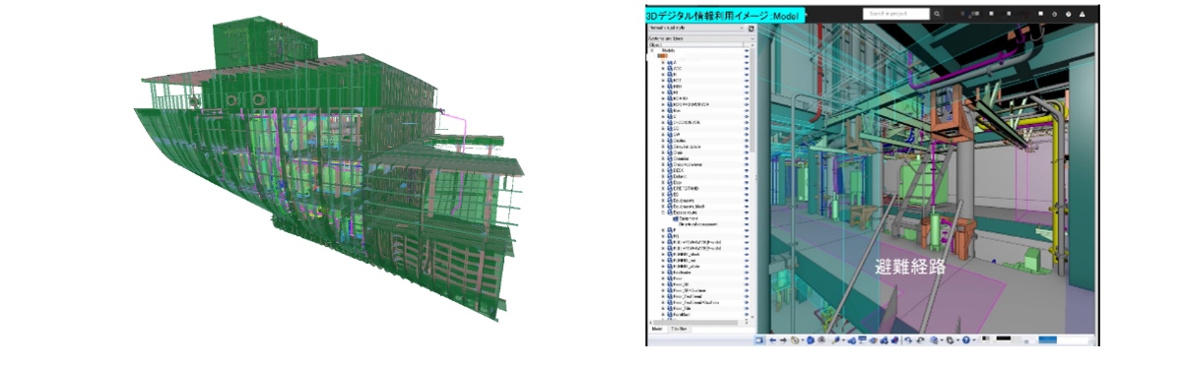Expand the Door tree node
This screenshot has width=1182, height=367.
[662, 182]
